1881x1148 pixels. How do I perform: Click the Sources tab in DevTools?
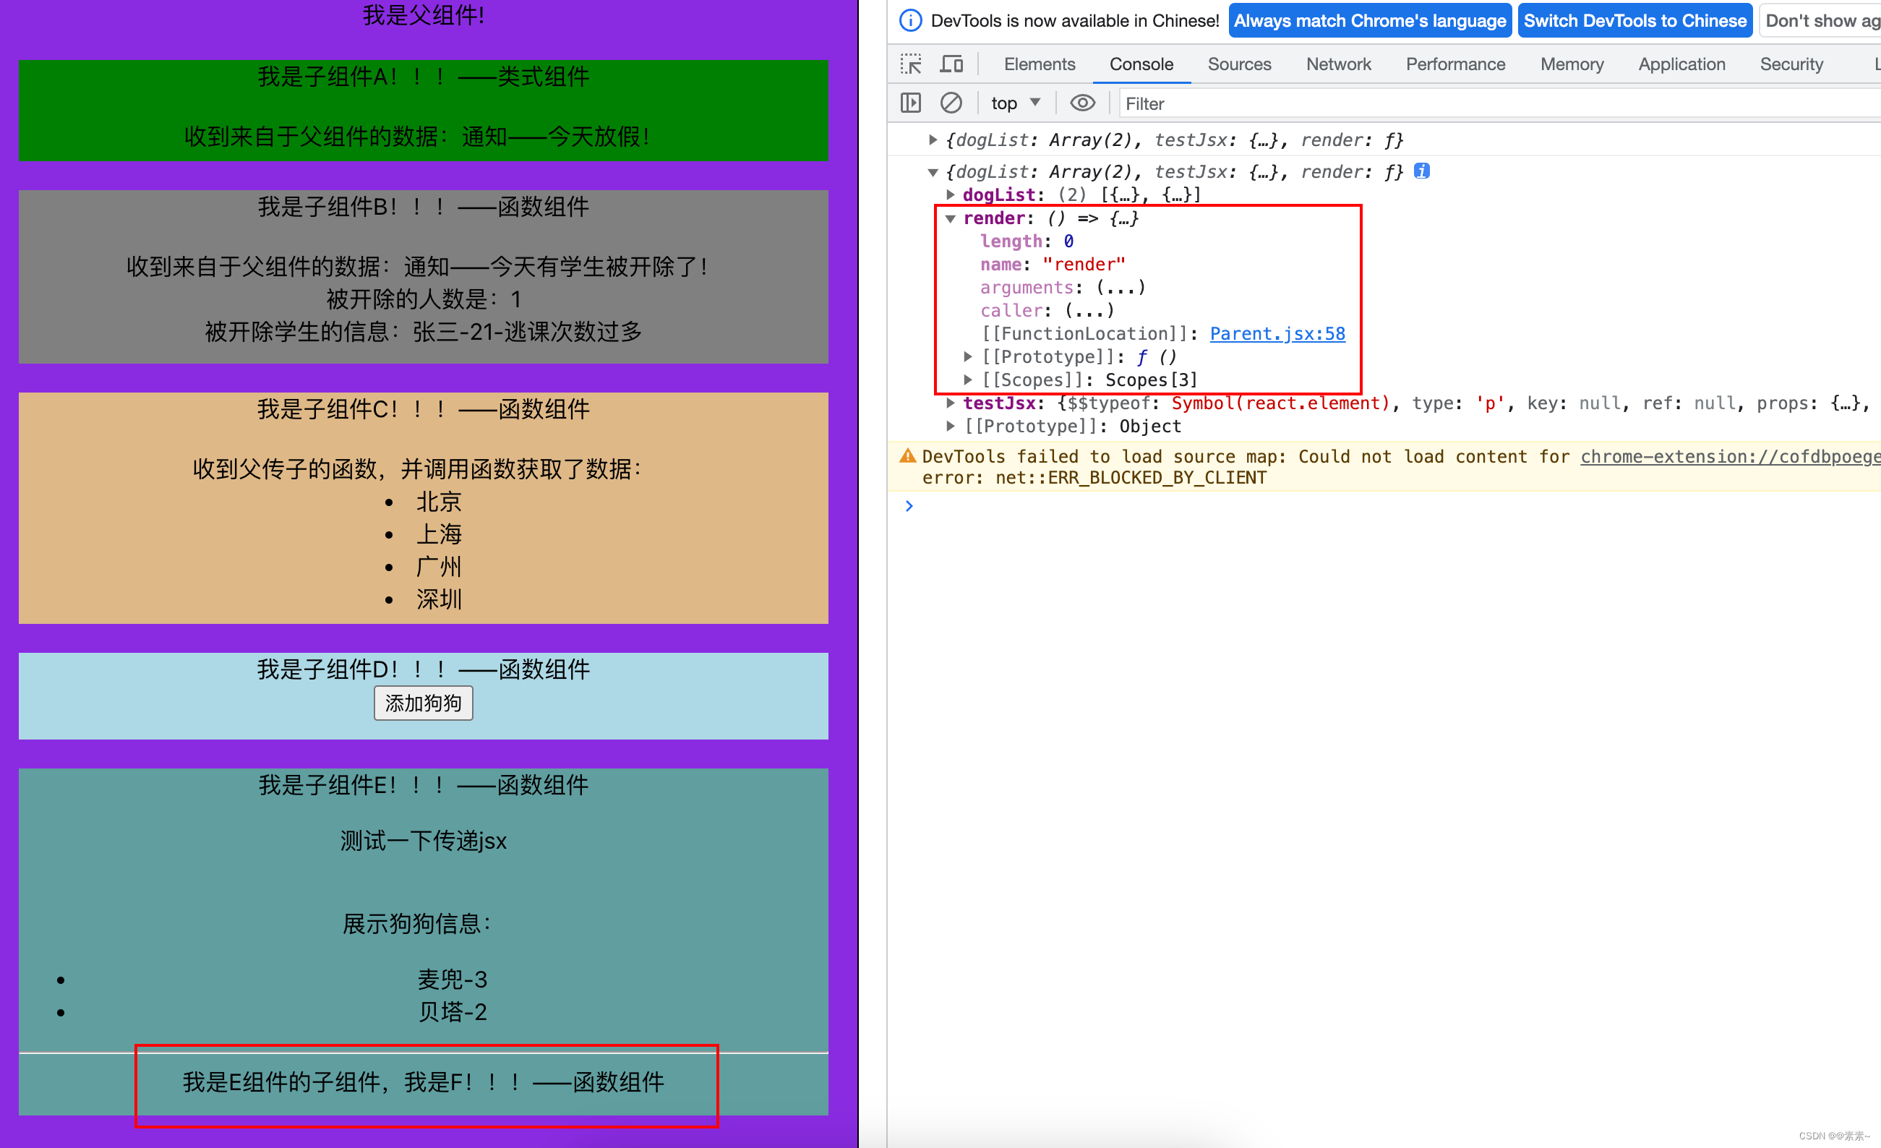1238,62
